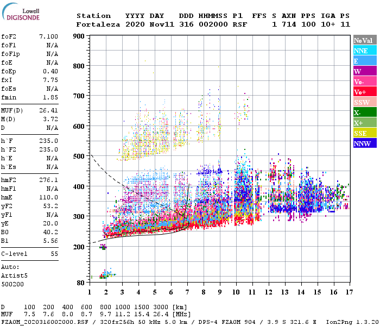Click the foF1 N/A value
The height and width of the screenshot is (326, 380).
pyautogui.click(x=53, y=45)
